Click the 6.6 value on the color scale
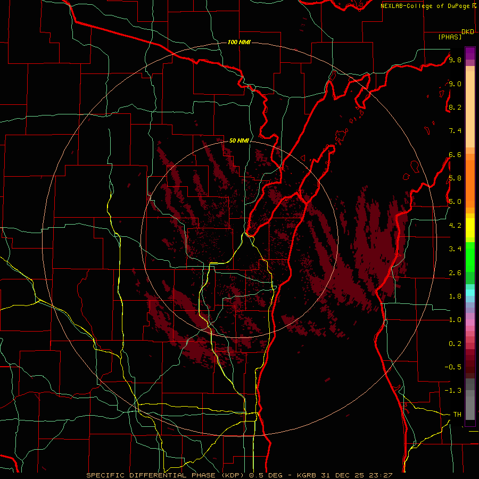 455,154
